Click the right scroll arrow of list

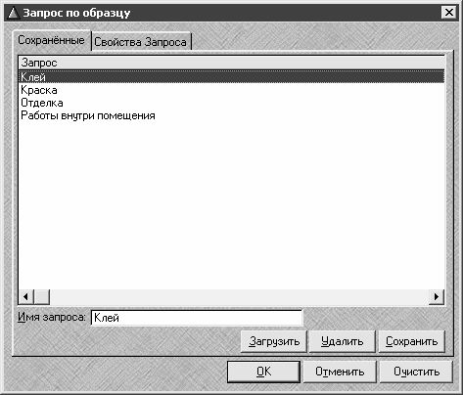(437, 297)
